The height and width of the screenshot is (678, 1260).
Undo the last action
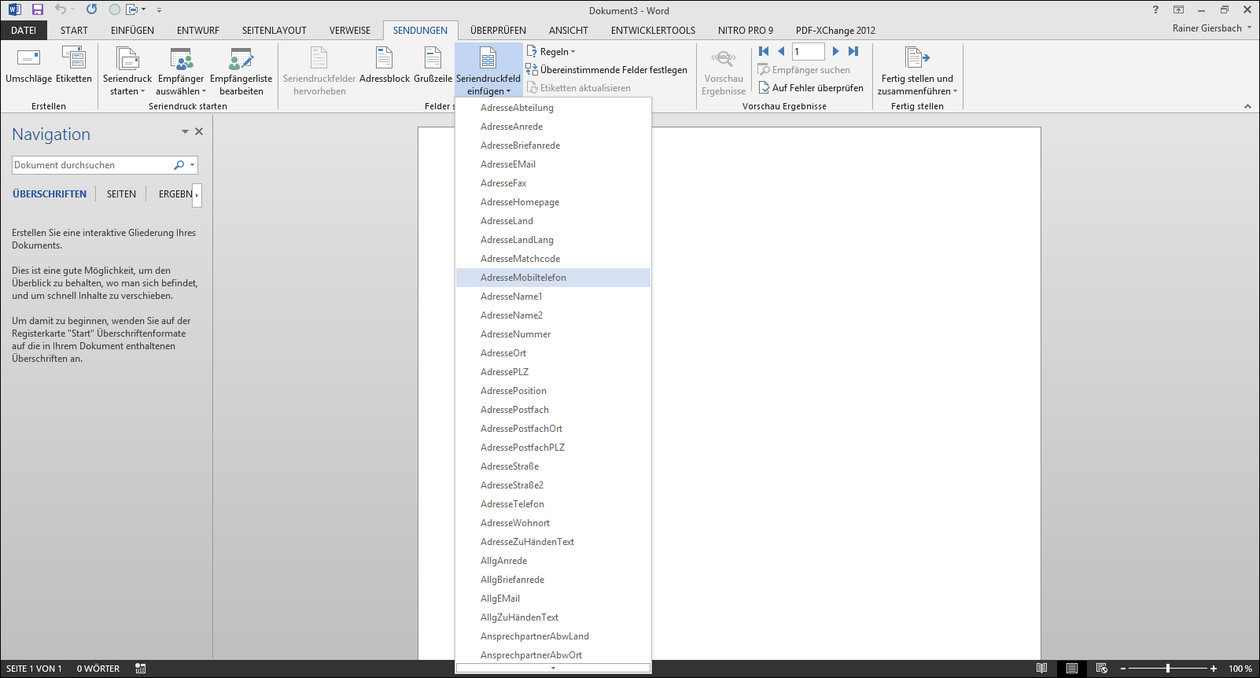(x=60, y=9)
